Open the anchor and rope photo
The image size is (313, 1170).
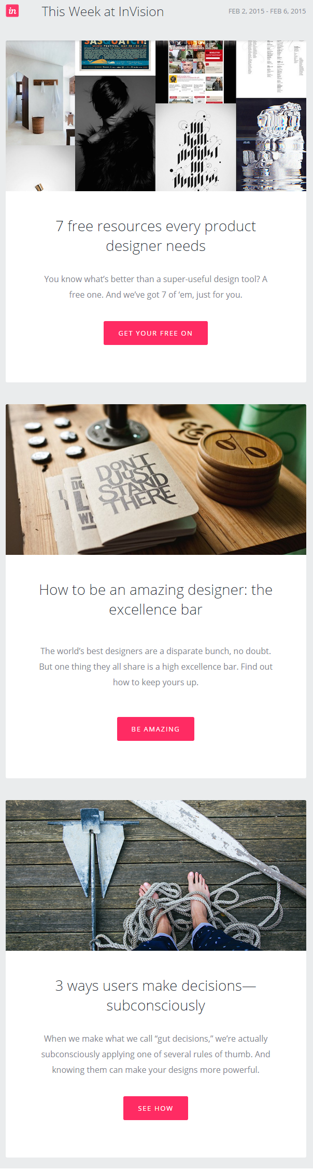[x=156, y=875]
